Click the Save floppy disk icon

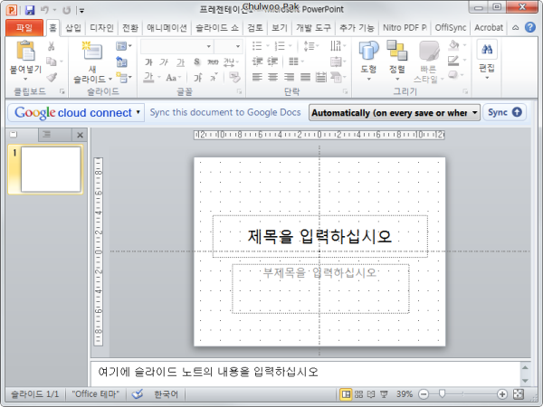point(30,10)
